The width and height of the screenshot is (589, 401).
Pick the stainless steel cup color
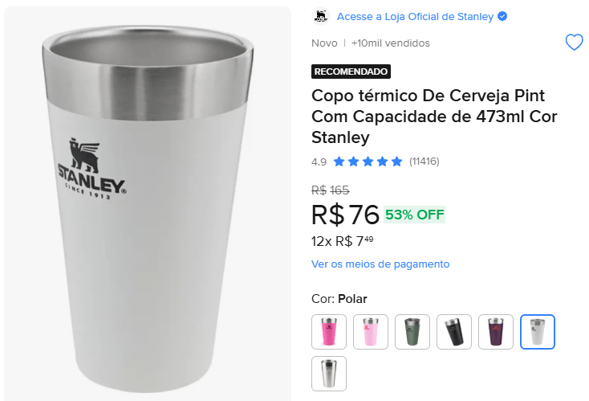click(329, 373)
